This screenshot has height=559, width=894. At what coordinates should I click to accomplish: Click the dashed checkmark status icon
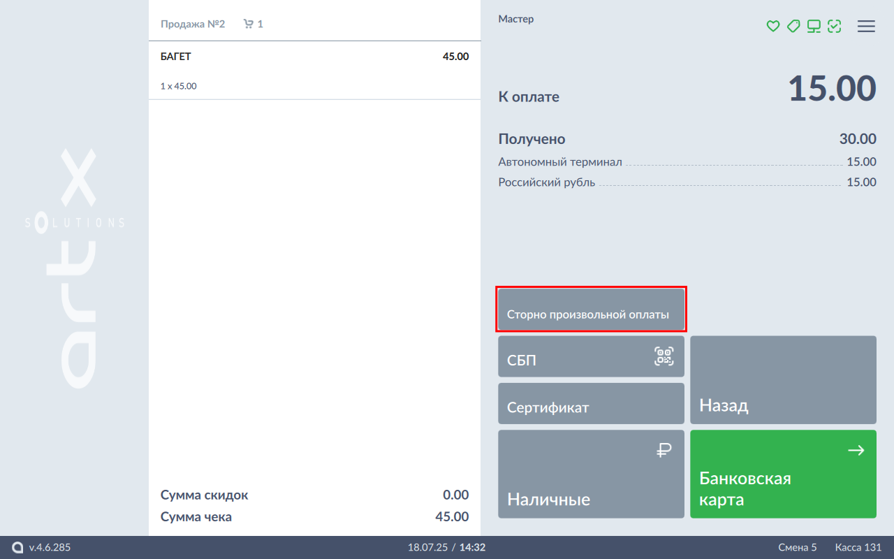coord(834,27)
